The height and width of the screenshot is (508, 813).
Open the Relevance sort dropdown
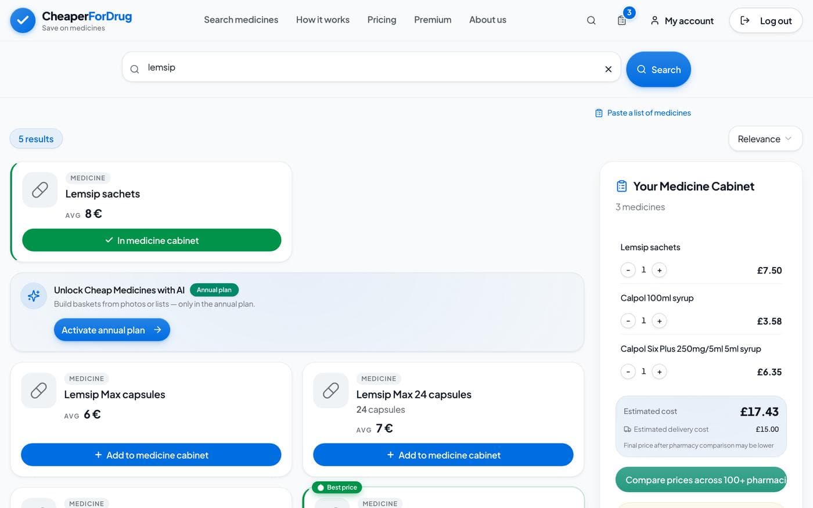tap(765, 139)
